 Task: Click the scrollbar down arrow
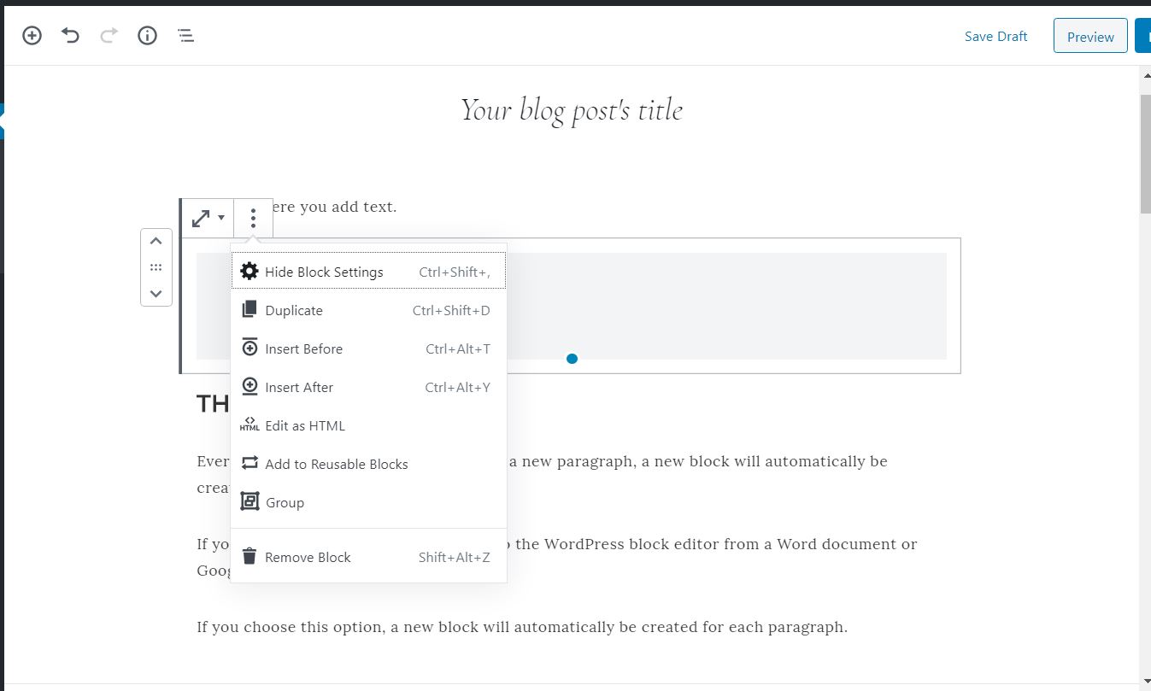[x=1145, y=681]
